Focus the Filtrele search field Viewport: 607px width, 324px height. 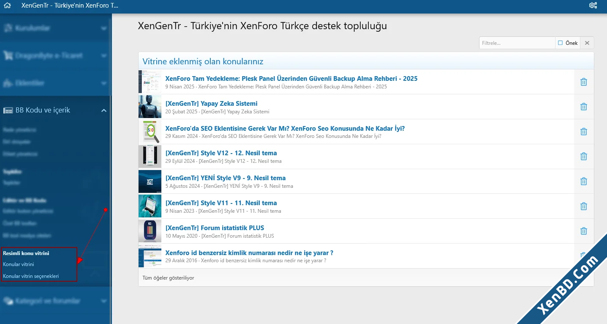[x=517, y=43]
